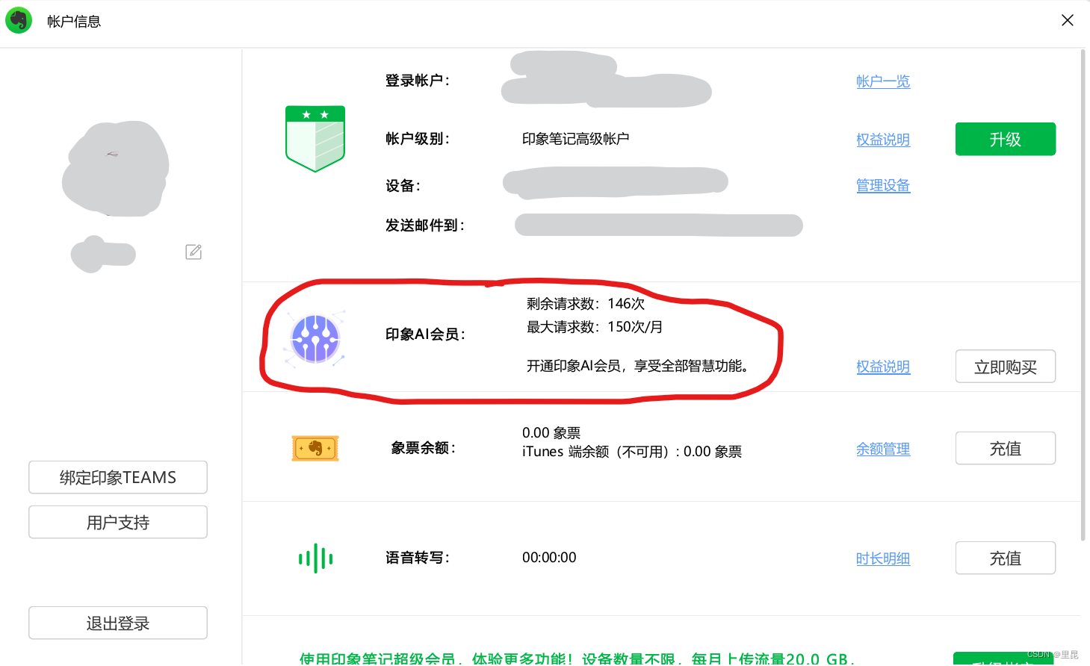Open the 余额管理 link

coord(883,449)
